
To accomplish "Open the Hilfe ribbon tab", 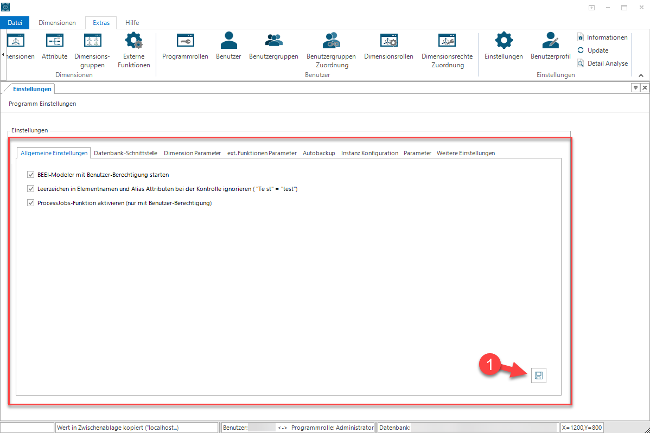I will pyautogui.click(x=132, y=23).
